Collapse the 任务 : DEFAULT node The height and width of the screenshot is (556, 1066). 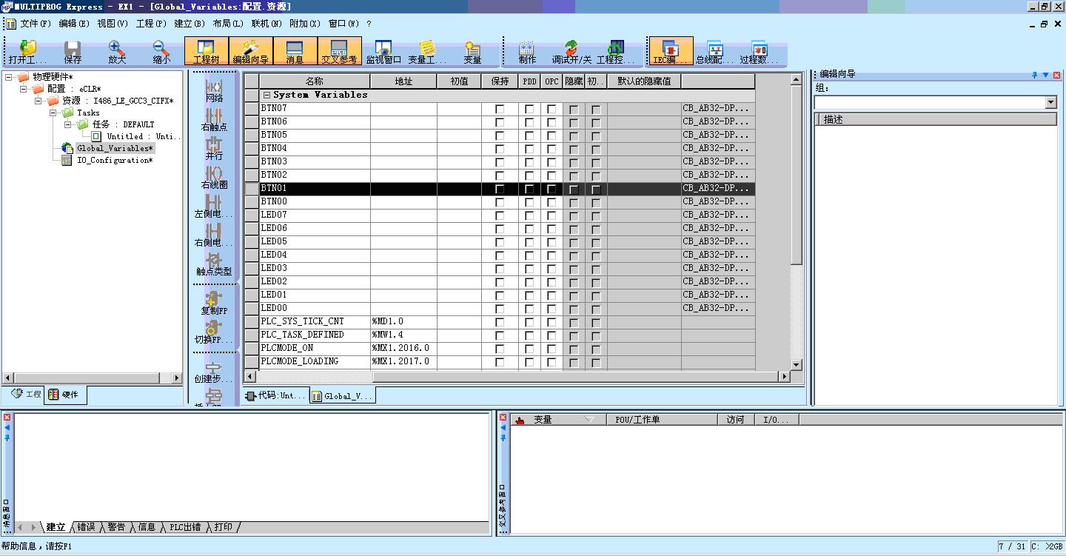[68, 124]
